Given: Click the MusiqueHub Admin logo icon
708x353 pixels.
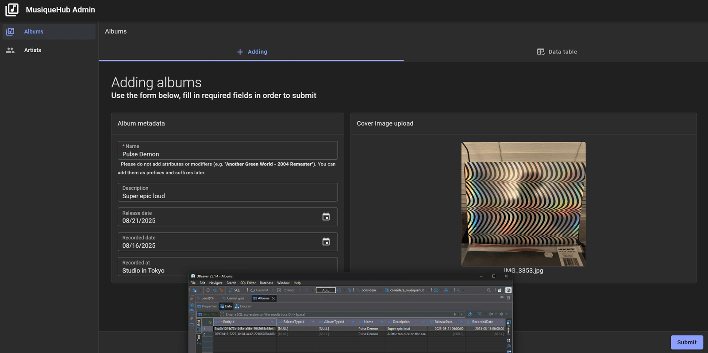Looking at the screenshot, I should [12, 10].
